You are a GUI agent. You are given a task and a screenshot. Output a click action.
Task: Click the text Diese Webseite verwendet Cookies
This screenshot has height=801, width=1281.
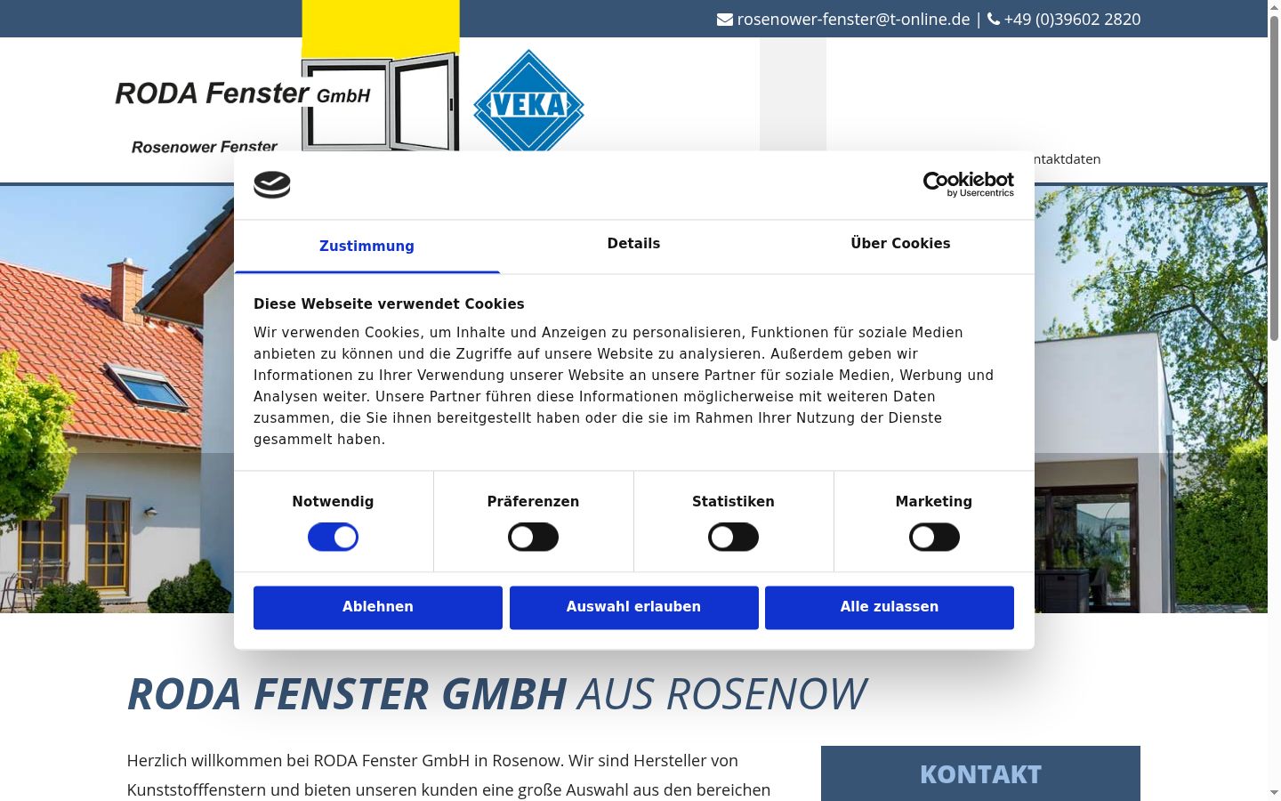click(389, 304)
